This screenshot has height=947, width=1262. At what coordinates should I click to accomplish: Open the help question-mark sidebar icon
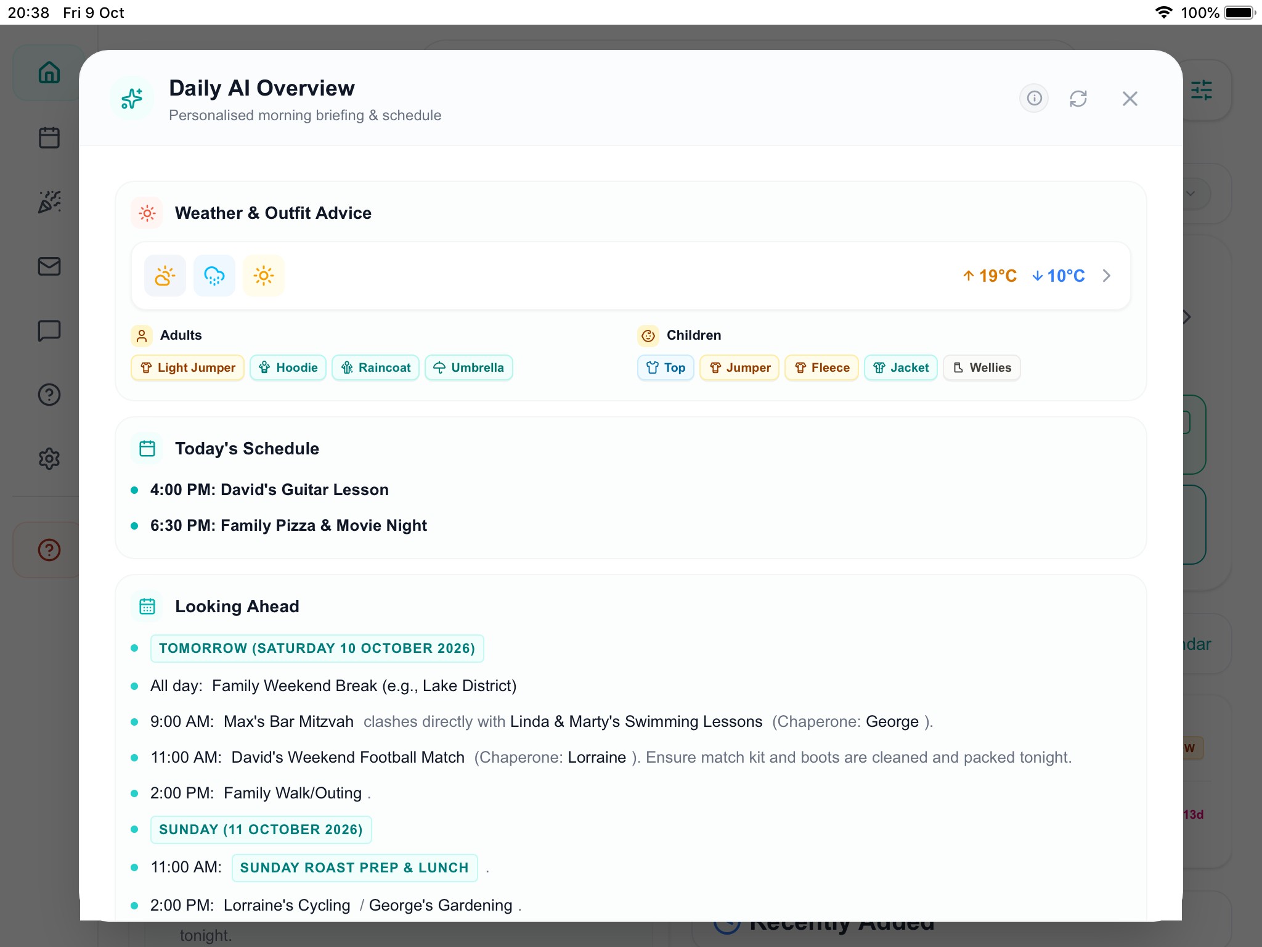[49, 395]
